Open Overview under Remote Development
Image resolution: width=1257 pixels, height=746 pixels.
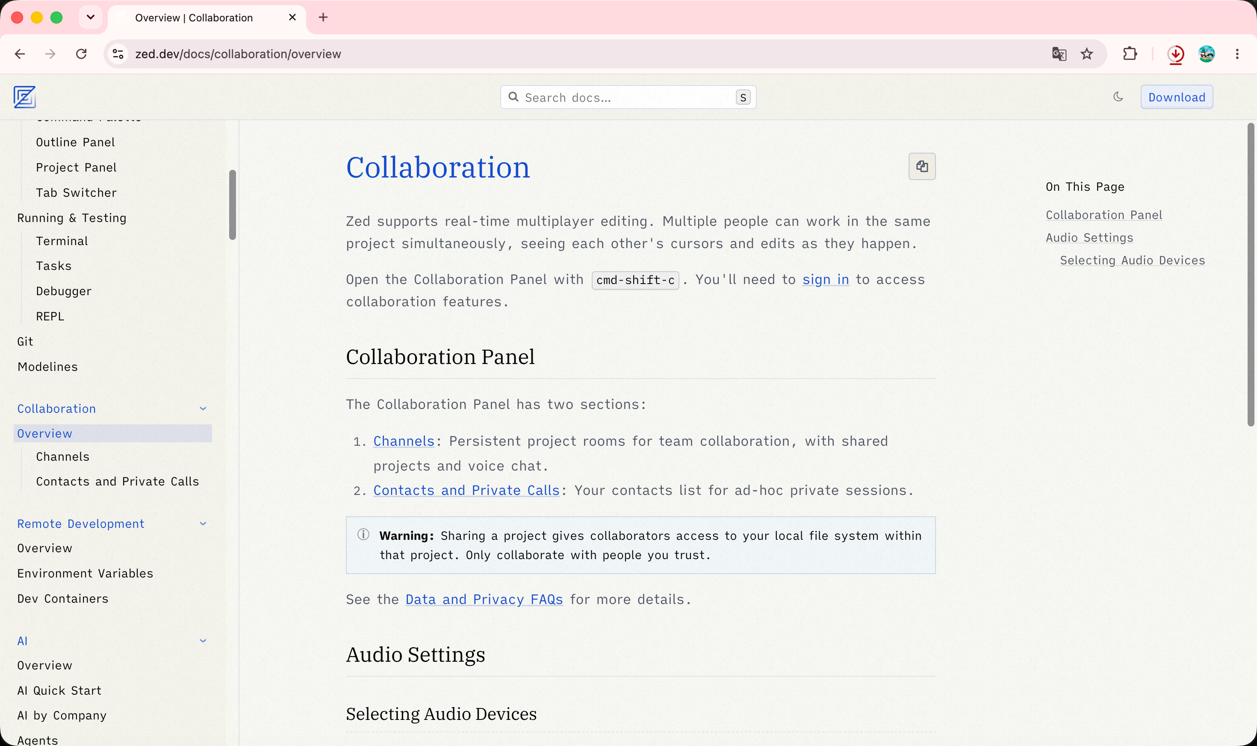(45, 548)
